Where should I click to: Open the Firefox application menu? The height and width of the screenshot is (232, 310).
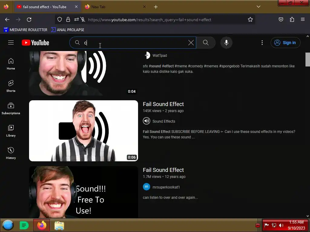pyautogui.click(x=303, y=20)
